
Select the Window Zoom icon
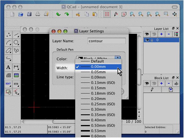[x=166, y=14]
